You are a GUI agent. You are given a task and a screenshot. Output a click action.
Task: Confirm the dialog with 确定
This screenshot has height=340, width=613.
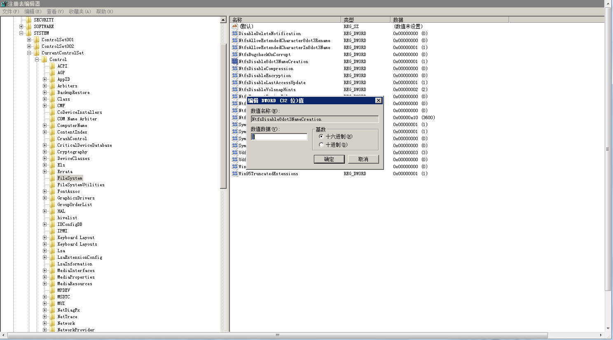click(x=329, y=159)
